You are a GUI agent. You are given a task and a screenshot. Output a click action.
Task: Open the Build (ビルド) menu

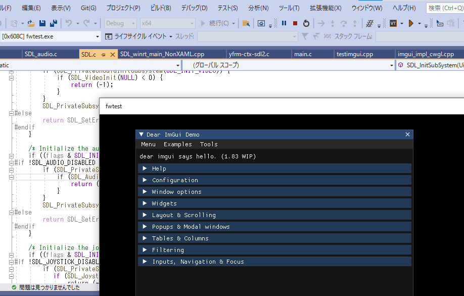pyautogui.click(x=161, y=8)
